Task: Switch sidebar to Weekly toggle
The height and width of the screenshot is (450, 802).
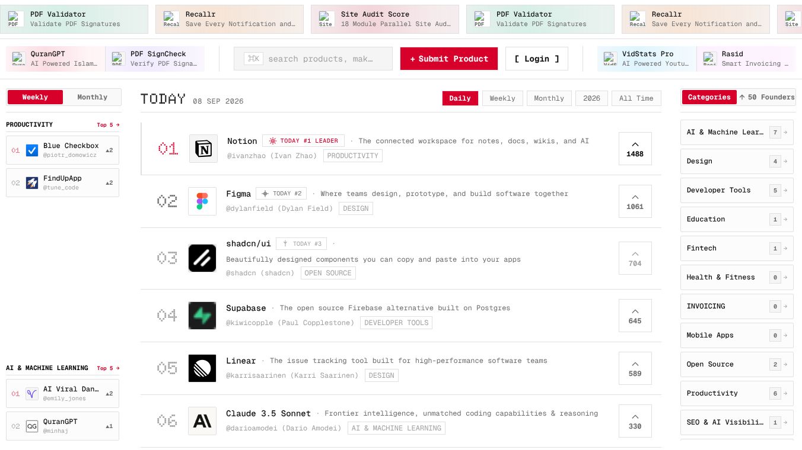Action: [35, 97]
